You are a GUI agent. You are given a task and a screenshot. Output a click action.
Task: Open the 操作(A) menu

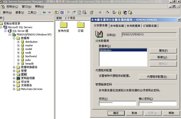click(x=7, y=12)
